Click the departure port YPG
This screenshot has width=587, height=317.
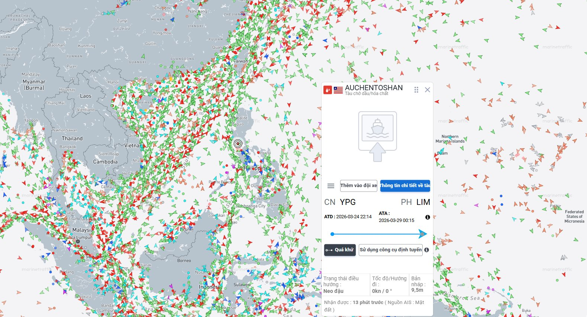348,202
